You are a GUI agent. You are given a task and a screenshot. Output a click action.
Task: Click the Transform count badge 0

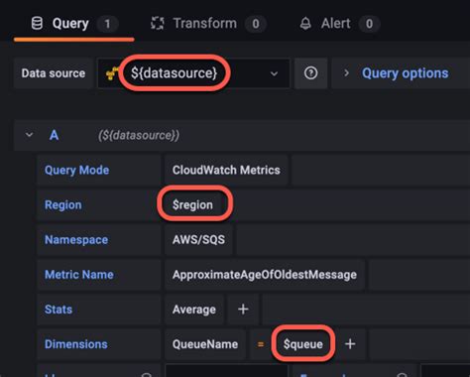(256, 24)
